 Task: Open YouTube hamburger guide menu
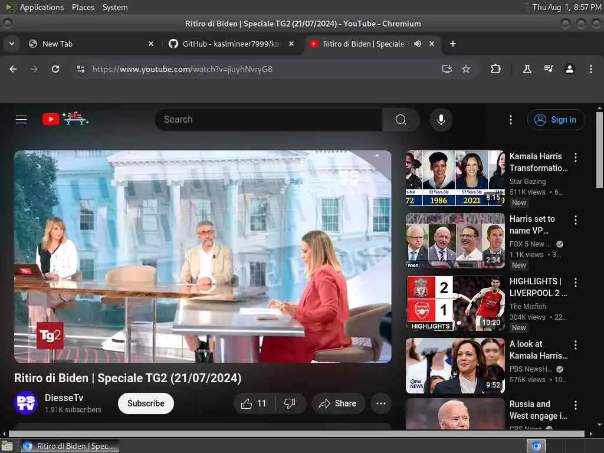(x=21, y=119)
